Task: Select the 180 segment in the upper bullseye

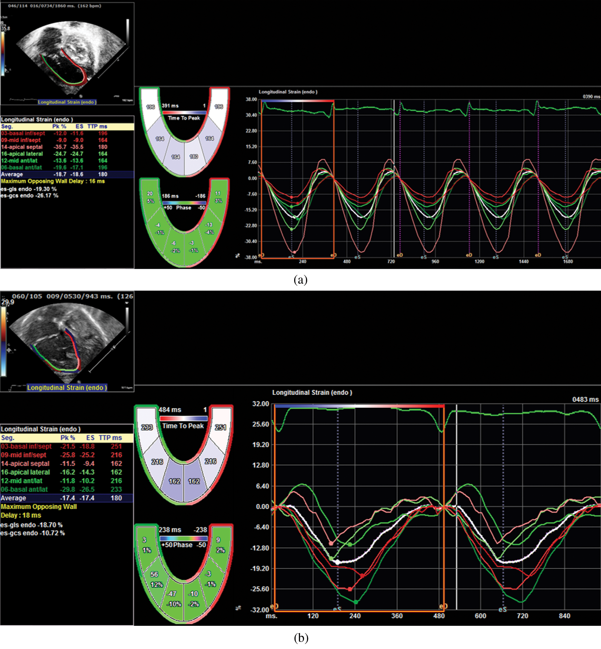Action: pos(194,157)
